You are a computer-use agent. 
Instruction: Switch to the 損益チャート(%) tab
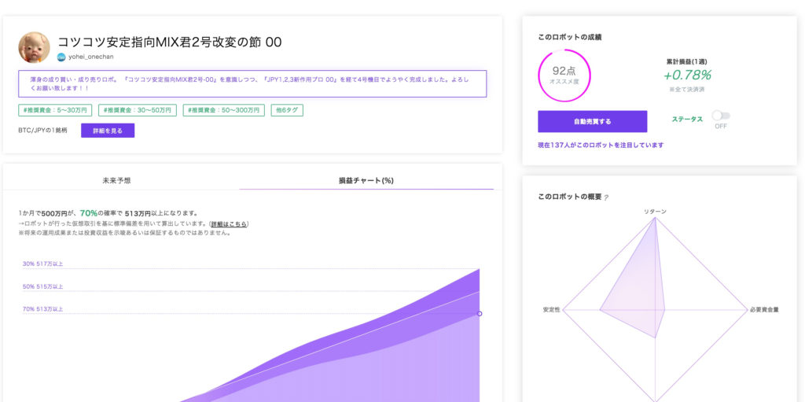click(x=366, y=180)
